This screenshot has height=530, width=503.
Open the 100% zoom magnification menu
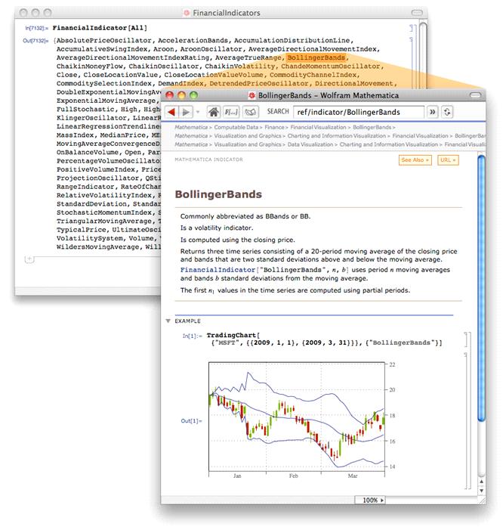click(x=372, y=500)
